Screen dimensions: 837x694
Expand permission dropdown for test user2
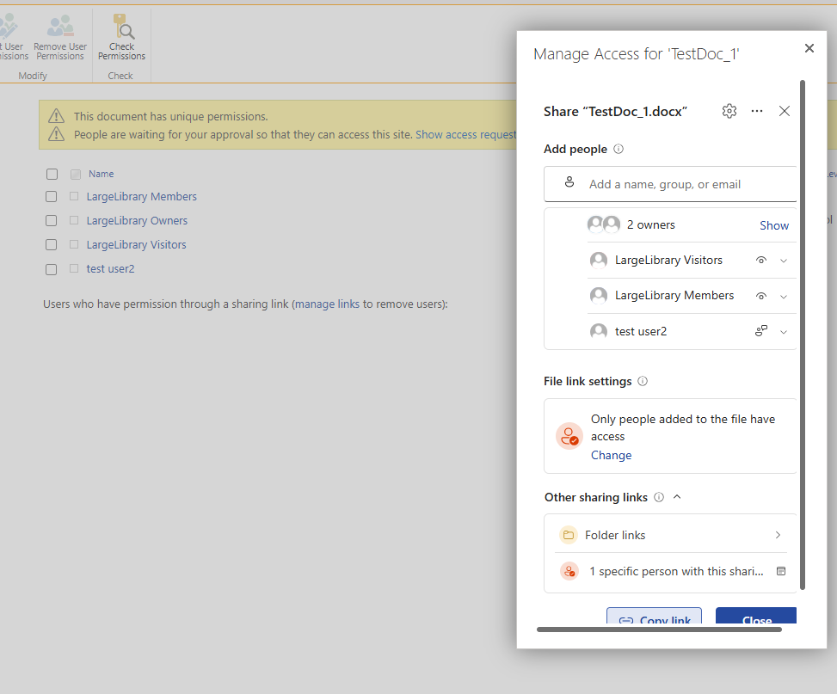point(784,331)
